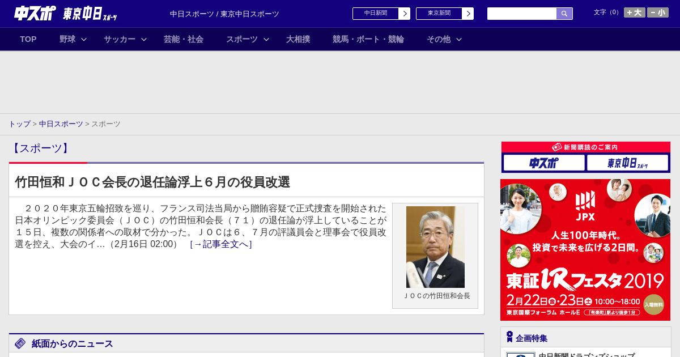
Task: Click the 中日スポーツ / 東京中日スポーツ header text
Action: [x=224, y=14]
